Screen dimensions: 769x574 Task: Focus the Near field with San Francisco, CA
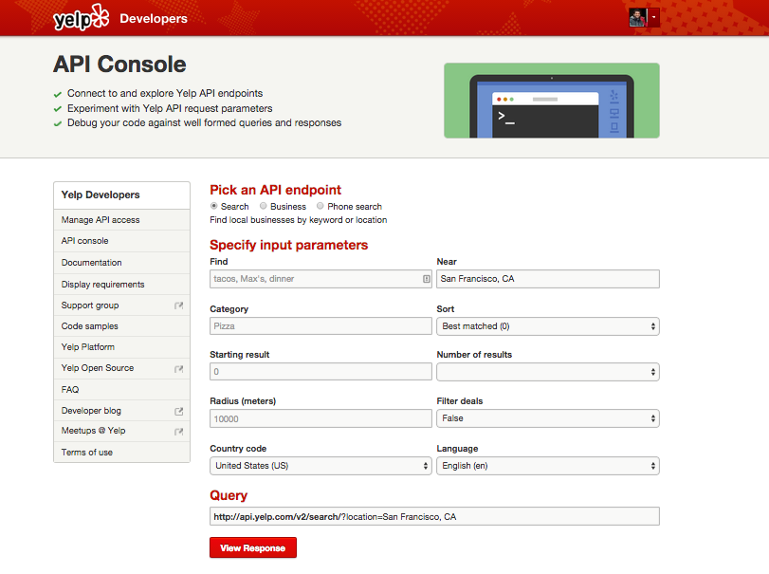coord(548,279)
